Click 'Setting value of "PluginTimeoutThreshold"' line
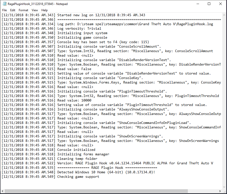Screen dimensions: 227x194 104,105
